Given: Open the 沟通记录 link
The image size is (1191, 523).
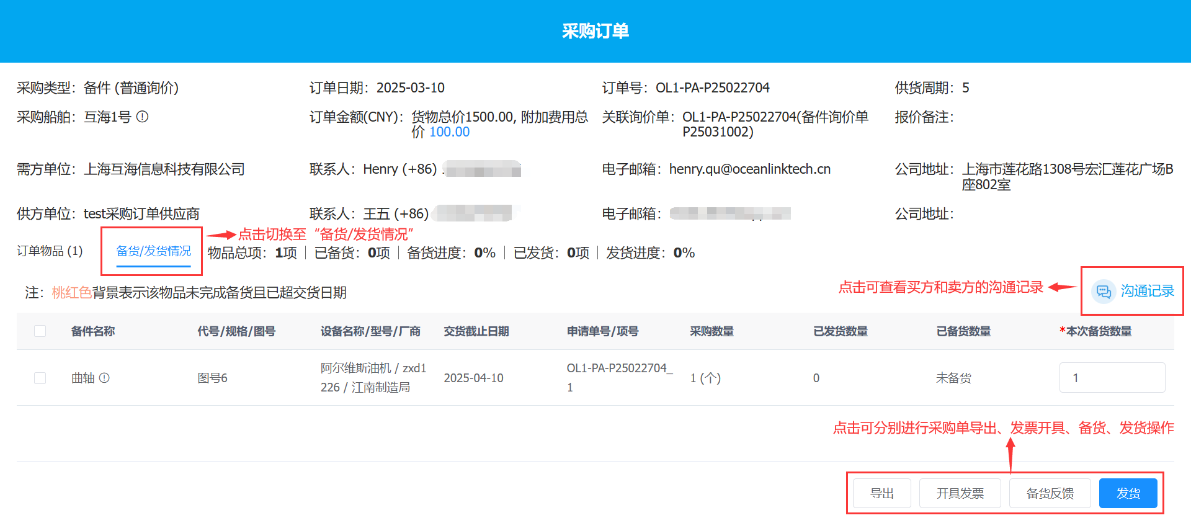Looking at the screenshot, I should [x=1147, y=291].
